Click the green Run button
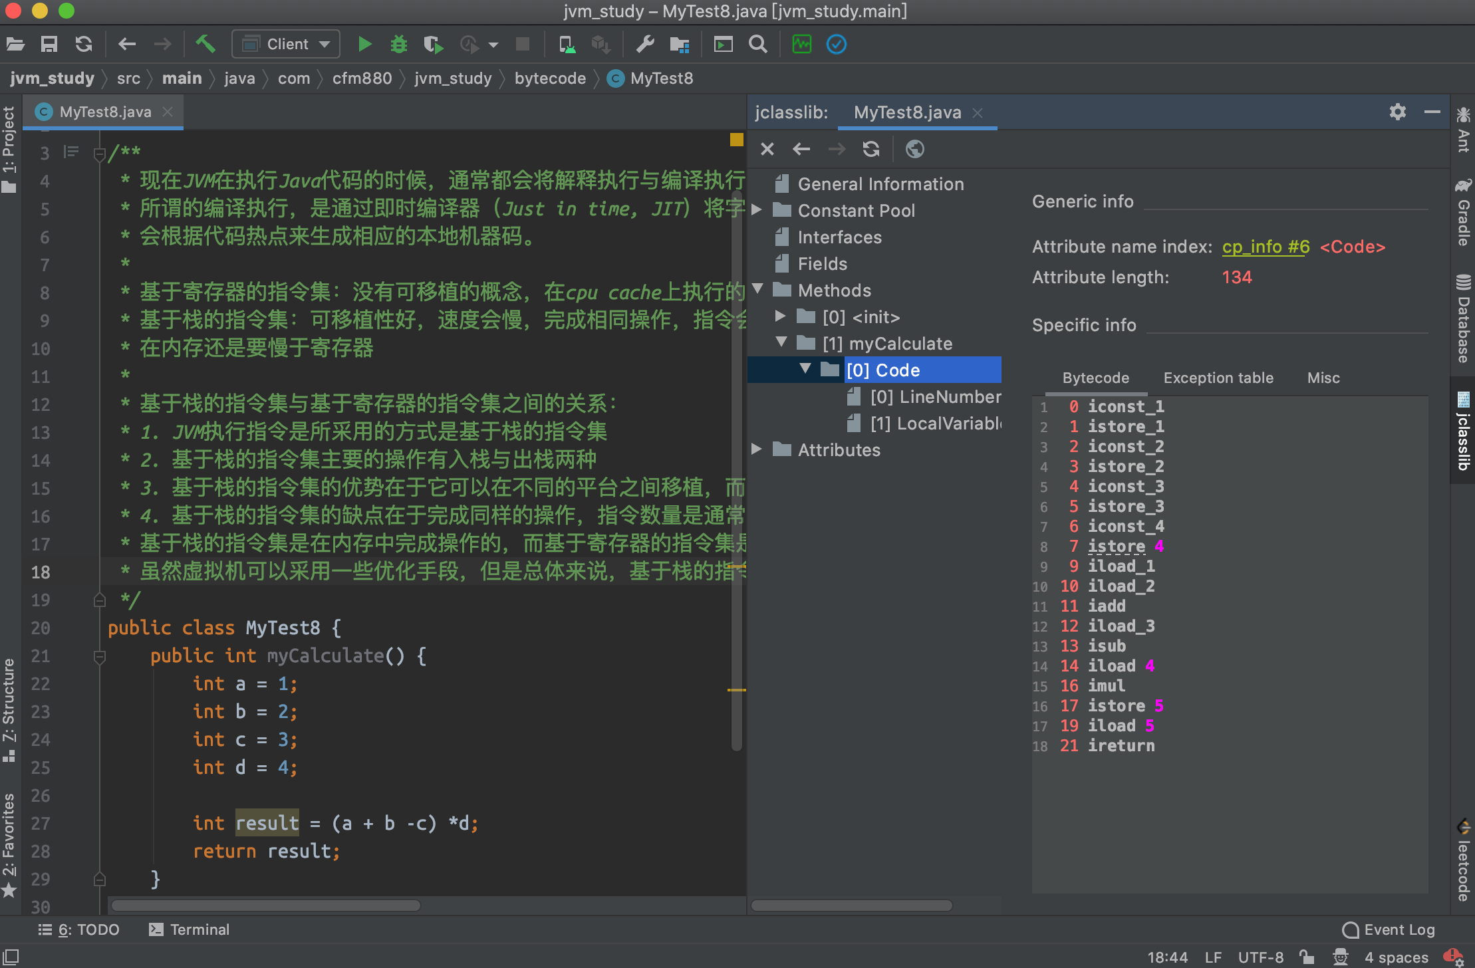The width and height of the screenshot is (1475, 968). pyautogui.click(x=364, y=45)
